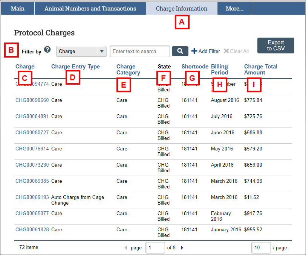Viewport: 306px width, 255px height.
Task: Click the items per page field
Action: [261, 247]
